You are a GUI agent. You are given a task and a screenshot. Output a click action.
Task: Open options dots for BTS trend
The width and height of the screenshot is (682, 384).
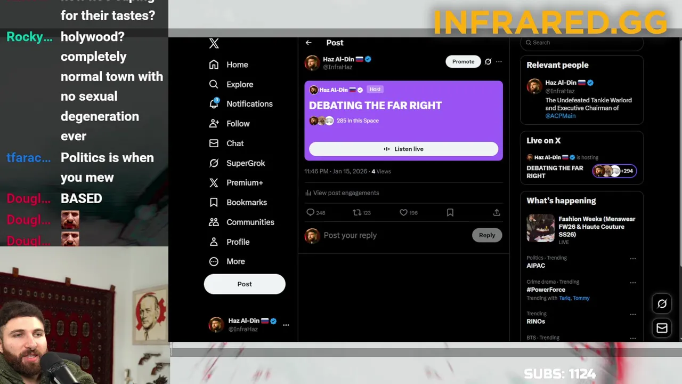point(633,338)
